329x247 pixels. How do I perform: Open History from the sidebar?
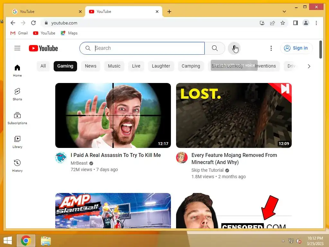17,166
